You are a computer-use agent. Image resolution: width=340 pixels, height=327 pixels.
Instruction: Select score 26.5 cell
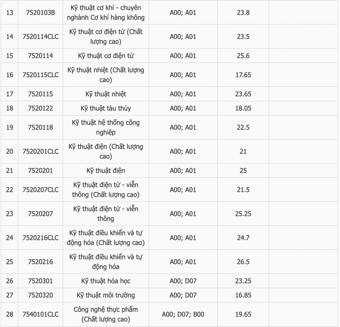243,262
